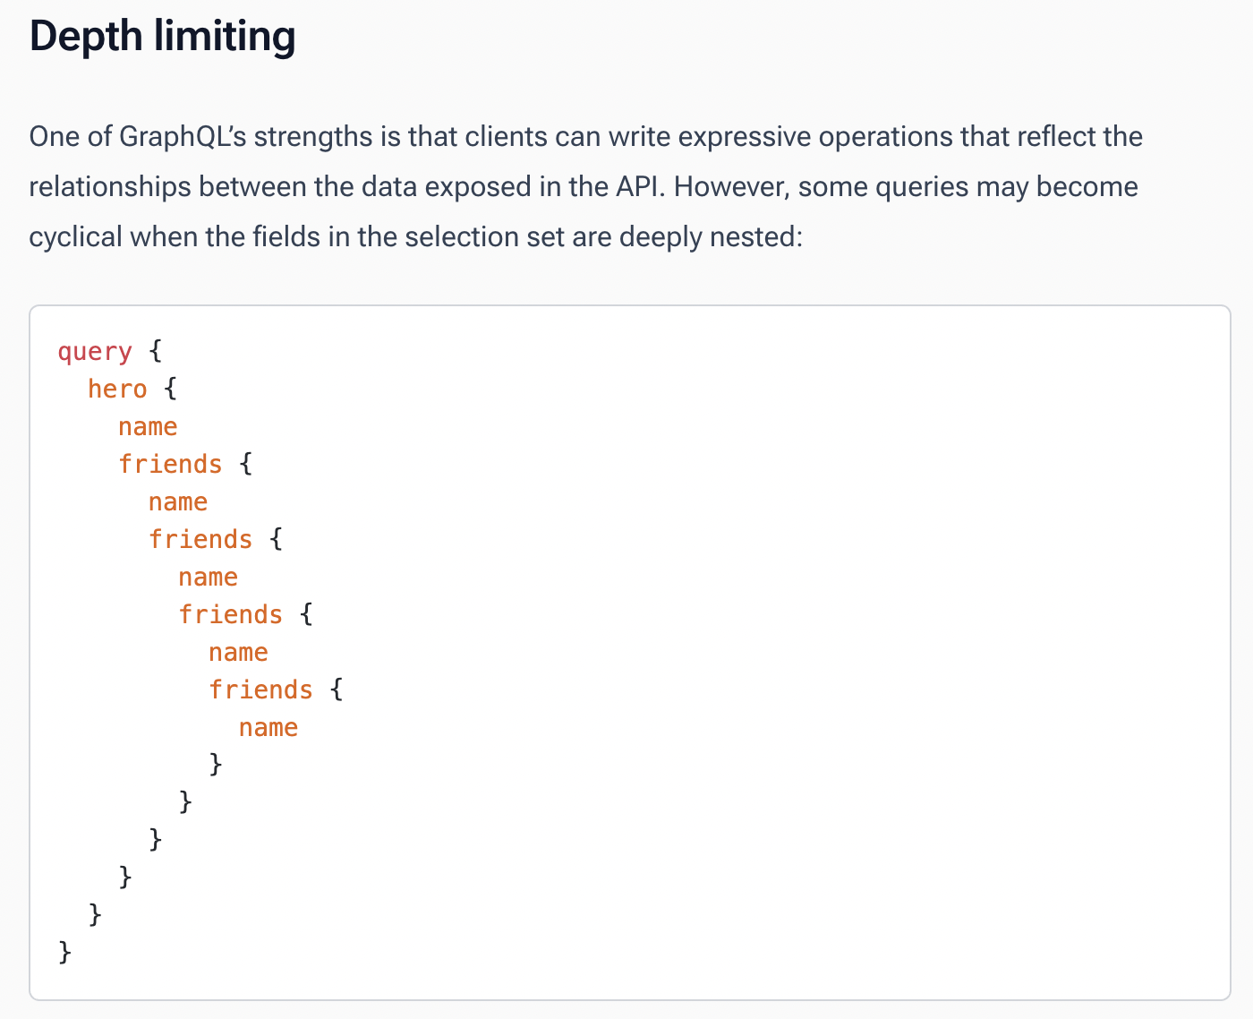Click the second friends field
This screenshot has width=1253, height=1019.
(x=200, y=539)
